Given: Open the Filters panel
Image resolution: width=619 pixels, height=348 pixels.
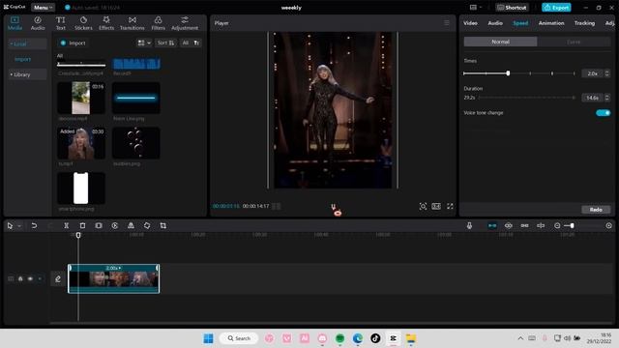Looking at the screenshot, I should click(158, 23).
